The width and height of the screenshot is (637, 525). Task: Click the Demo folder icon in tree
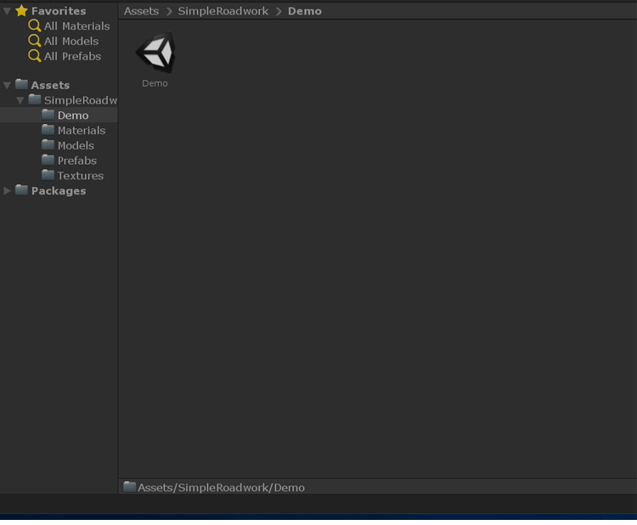pos(48,115)
